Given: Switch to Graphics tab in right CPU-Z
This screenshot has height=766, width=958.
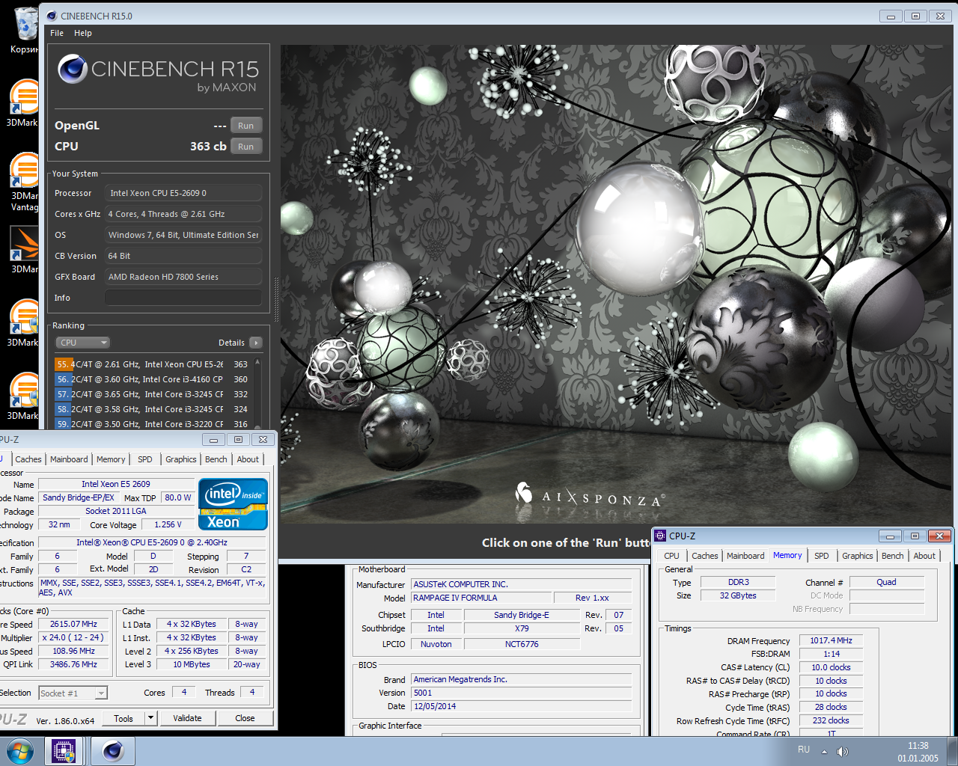Looking at the screenshot, I should coord(858,556).
